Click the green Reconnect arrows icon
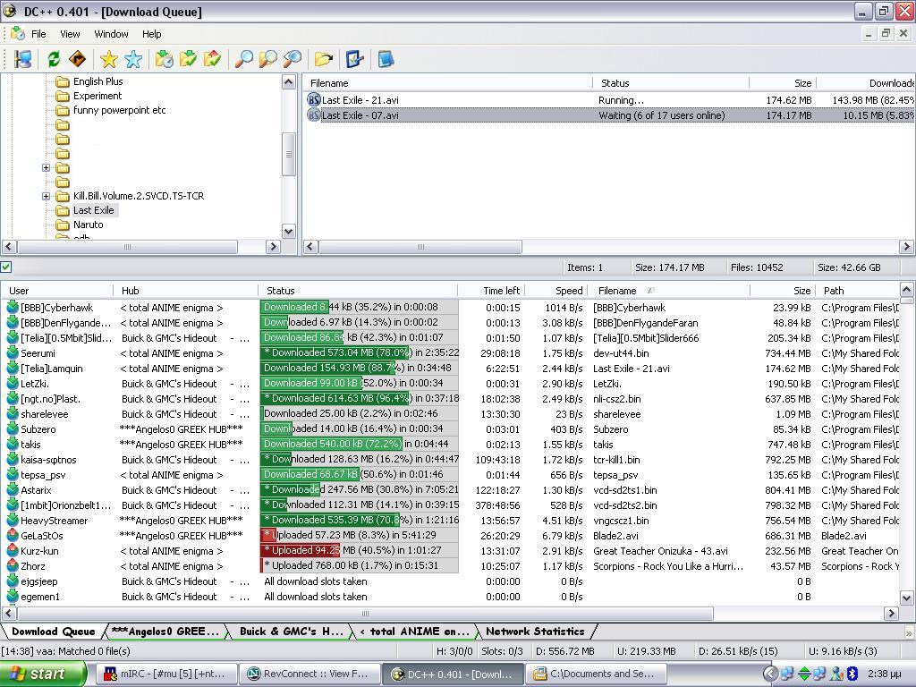The width and height of the screenshot is (916, 687). 54,59
